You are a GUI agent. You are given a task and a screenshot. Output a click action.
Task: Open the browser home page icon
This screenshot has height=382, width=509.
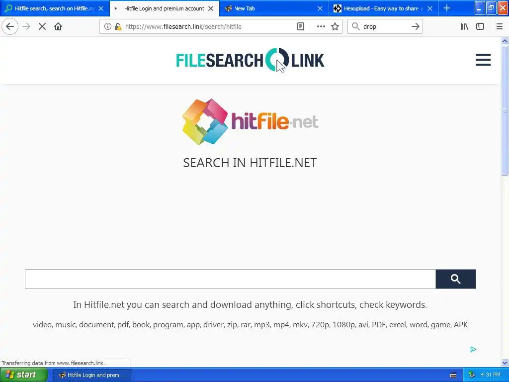(58, 27)
